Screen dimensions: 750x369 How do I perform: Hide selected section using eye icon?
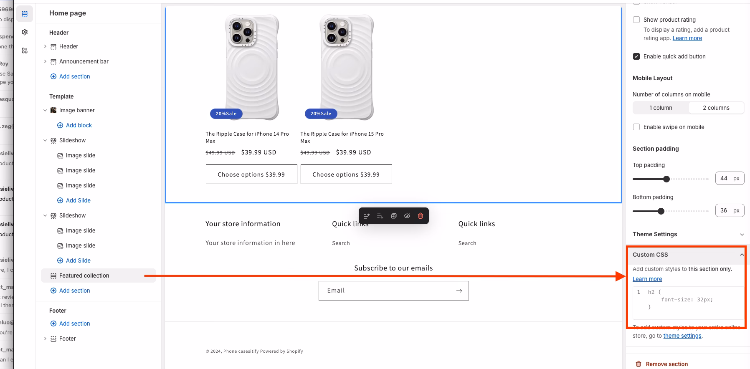click(x=407, y=216)
